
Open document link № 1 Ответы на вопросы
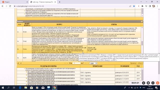point(51,72)
